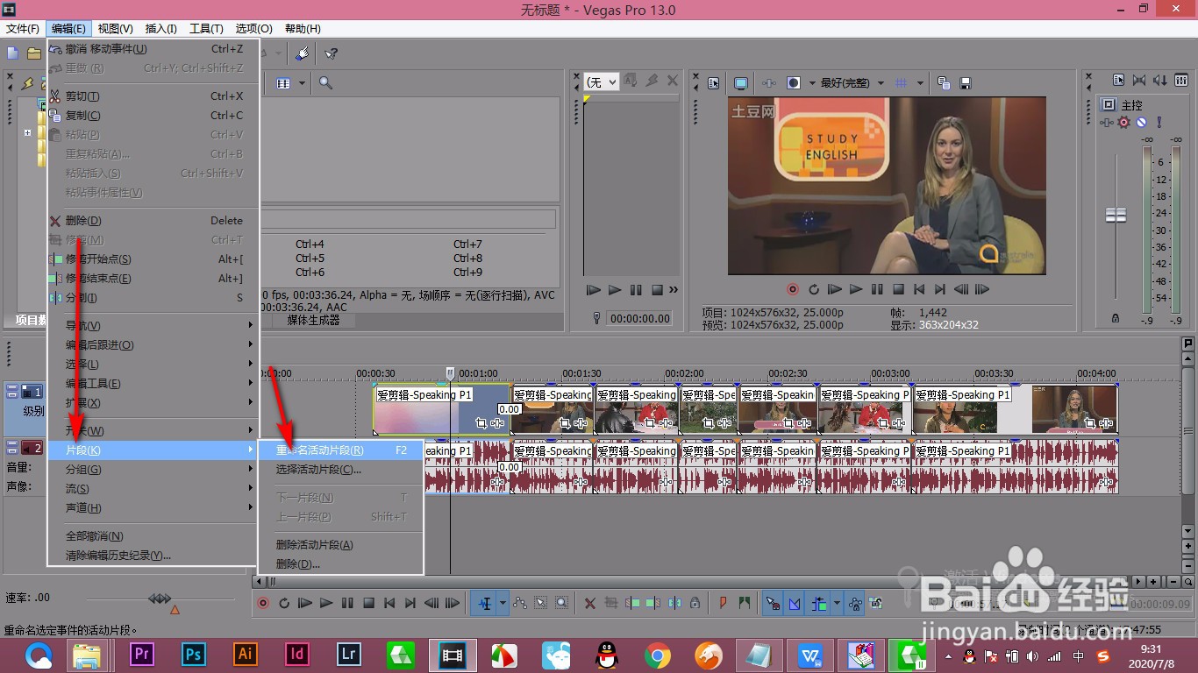Image resolution: width=1198 pixels, height=673 pixels.
Task: Stop playback in the timeline transport bar
Action: coord(368,603)
